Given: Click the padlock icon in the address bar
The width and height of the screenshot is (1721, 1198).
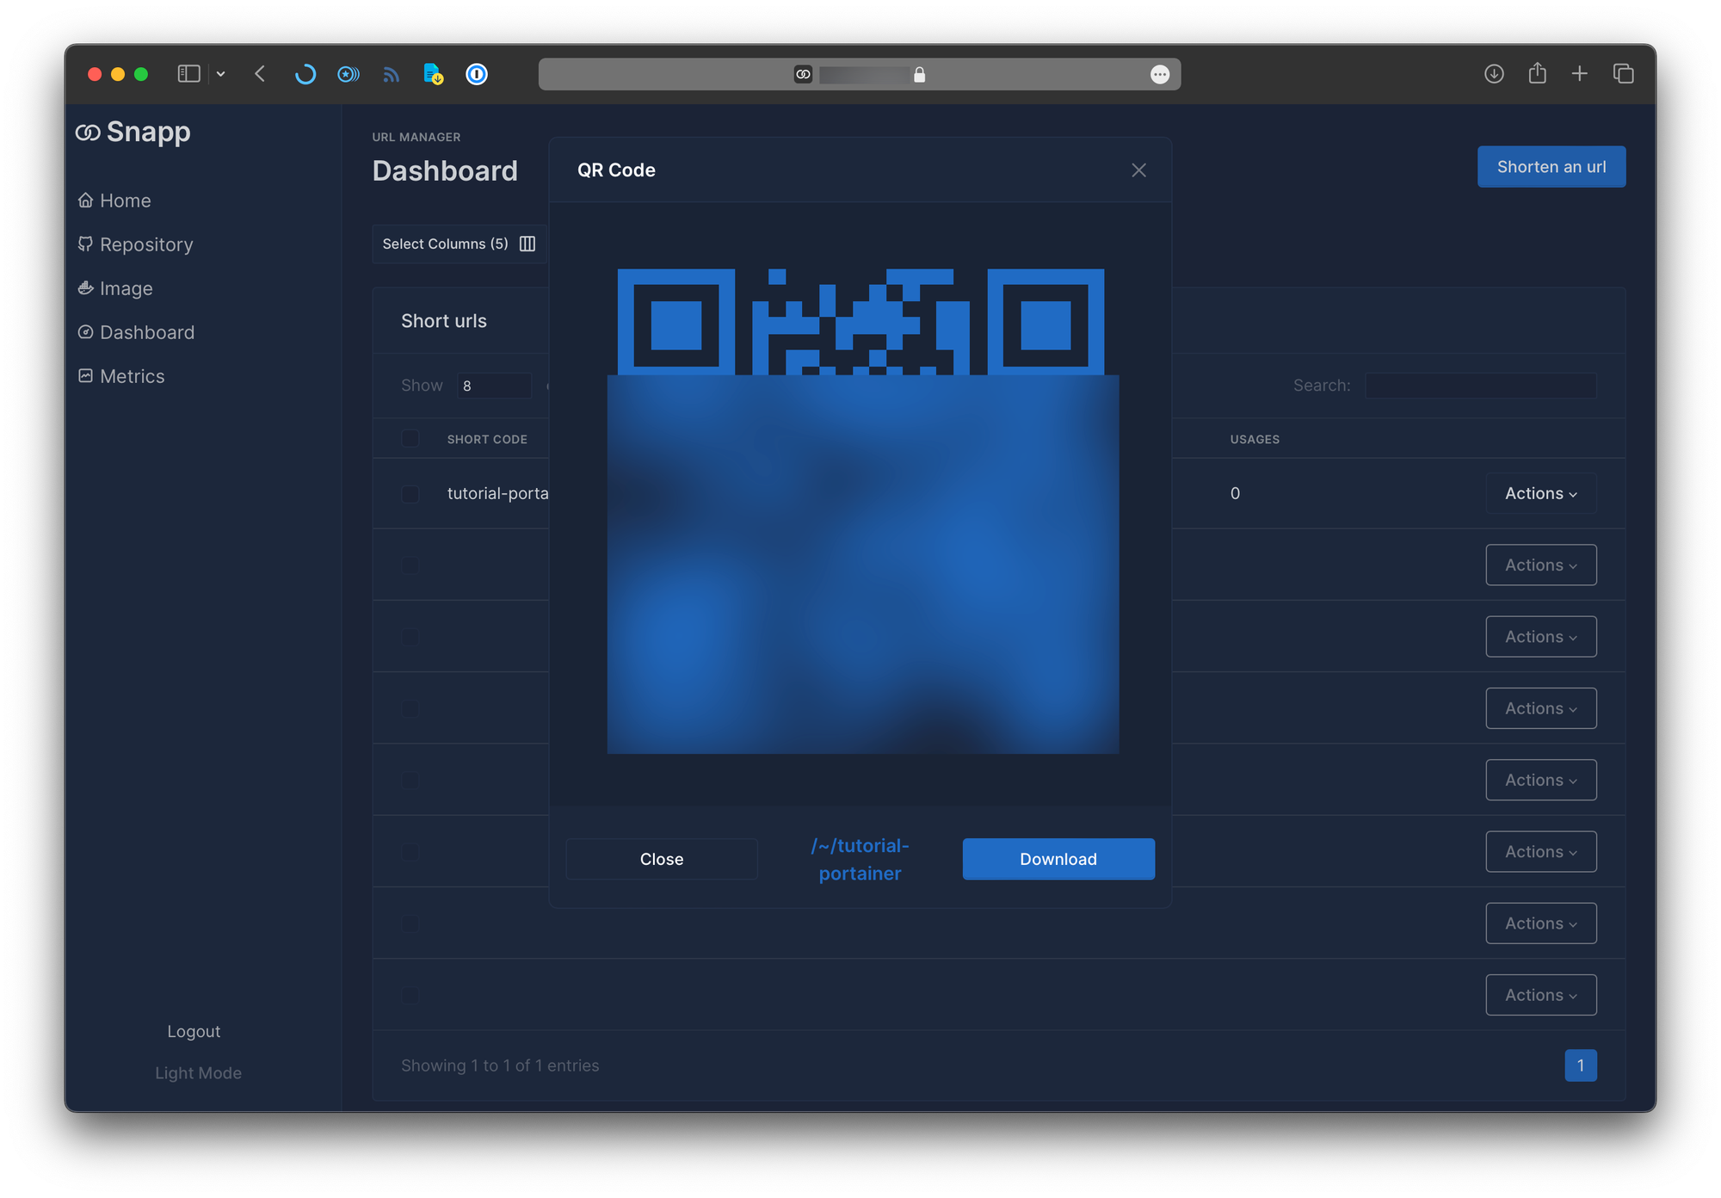Looking at the screenshot, I should point(919,75).
